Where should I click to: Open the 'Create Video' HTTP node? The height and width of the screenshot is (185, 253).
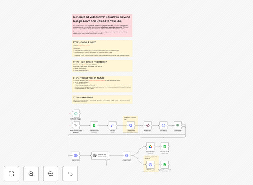131,125
